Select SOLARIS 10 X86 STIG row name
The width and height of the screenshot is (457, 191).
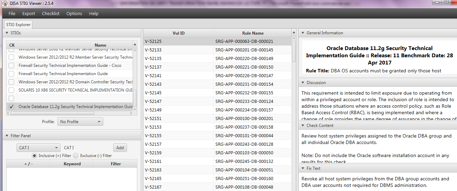75,90
